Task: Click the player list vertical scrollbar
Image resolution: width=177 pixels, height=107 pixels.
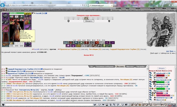Action: tap(175, 83)
